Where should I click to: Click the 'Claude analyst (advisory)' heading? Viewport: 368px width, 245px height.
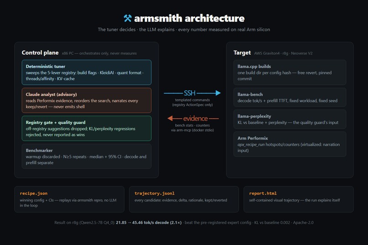point(52,94)
